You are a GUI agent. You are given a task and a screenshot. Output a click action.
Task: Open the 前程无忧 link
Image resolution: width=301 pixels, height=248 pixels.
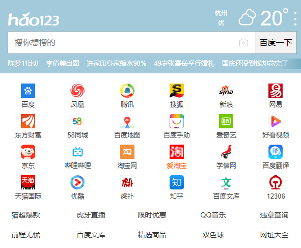click(26, 235)
